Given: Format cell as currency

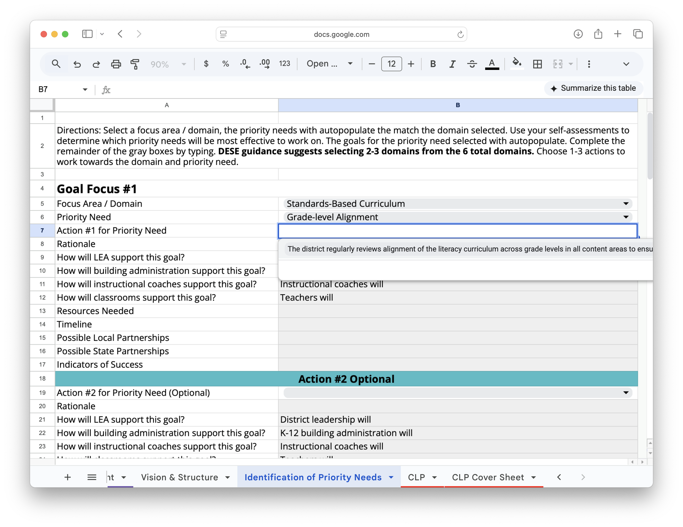Looking at the screenshot, I should 206,64.
